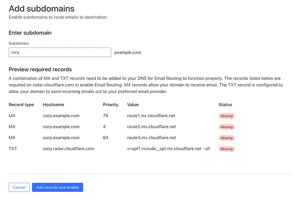Click the Record type column header

(21, 105)
